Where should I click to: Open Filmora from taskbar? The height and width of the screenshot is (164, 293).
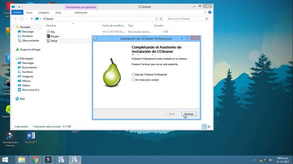48,160
